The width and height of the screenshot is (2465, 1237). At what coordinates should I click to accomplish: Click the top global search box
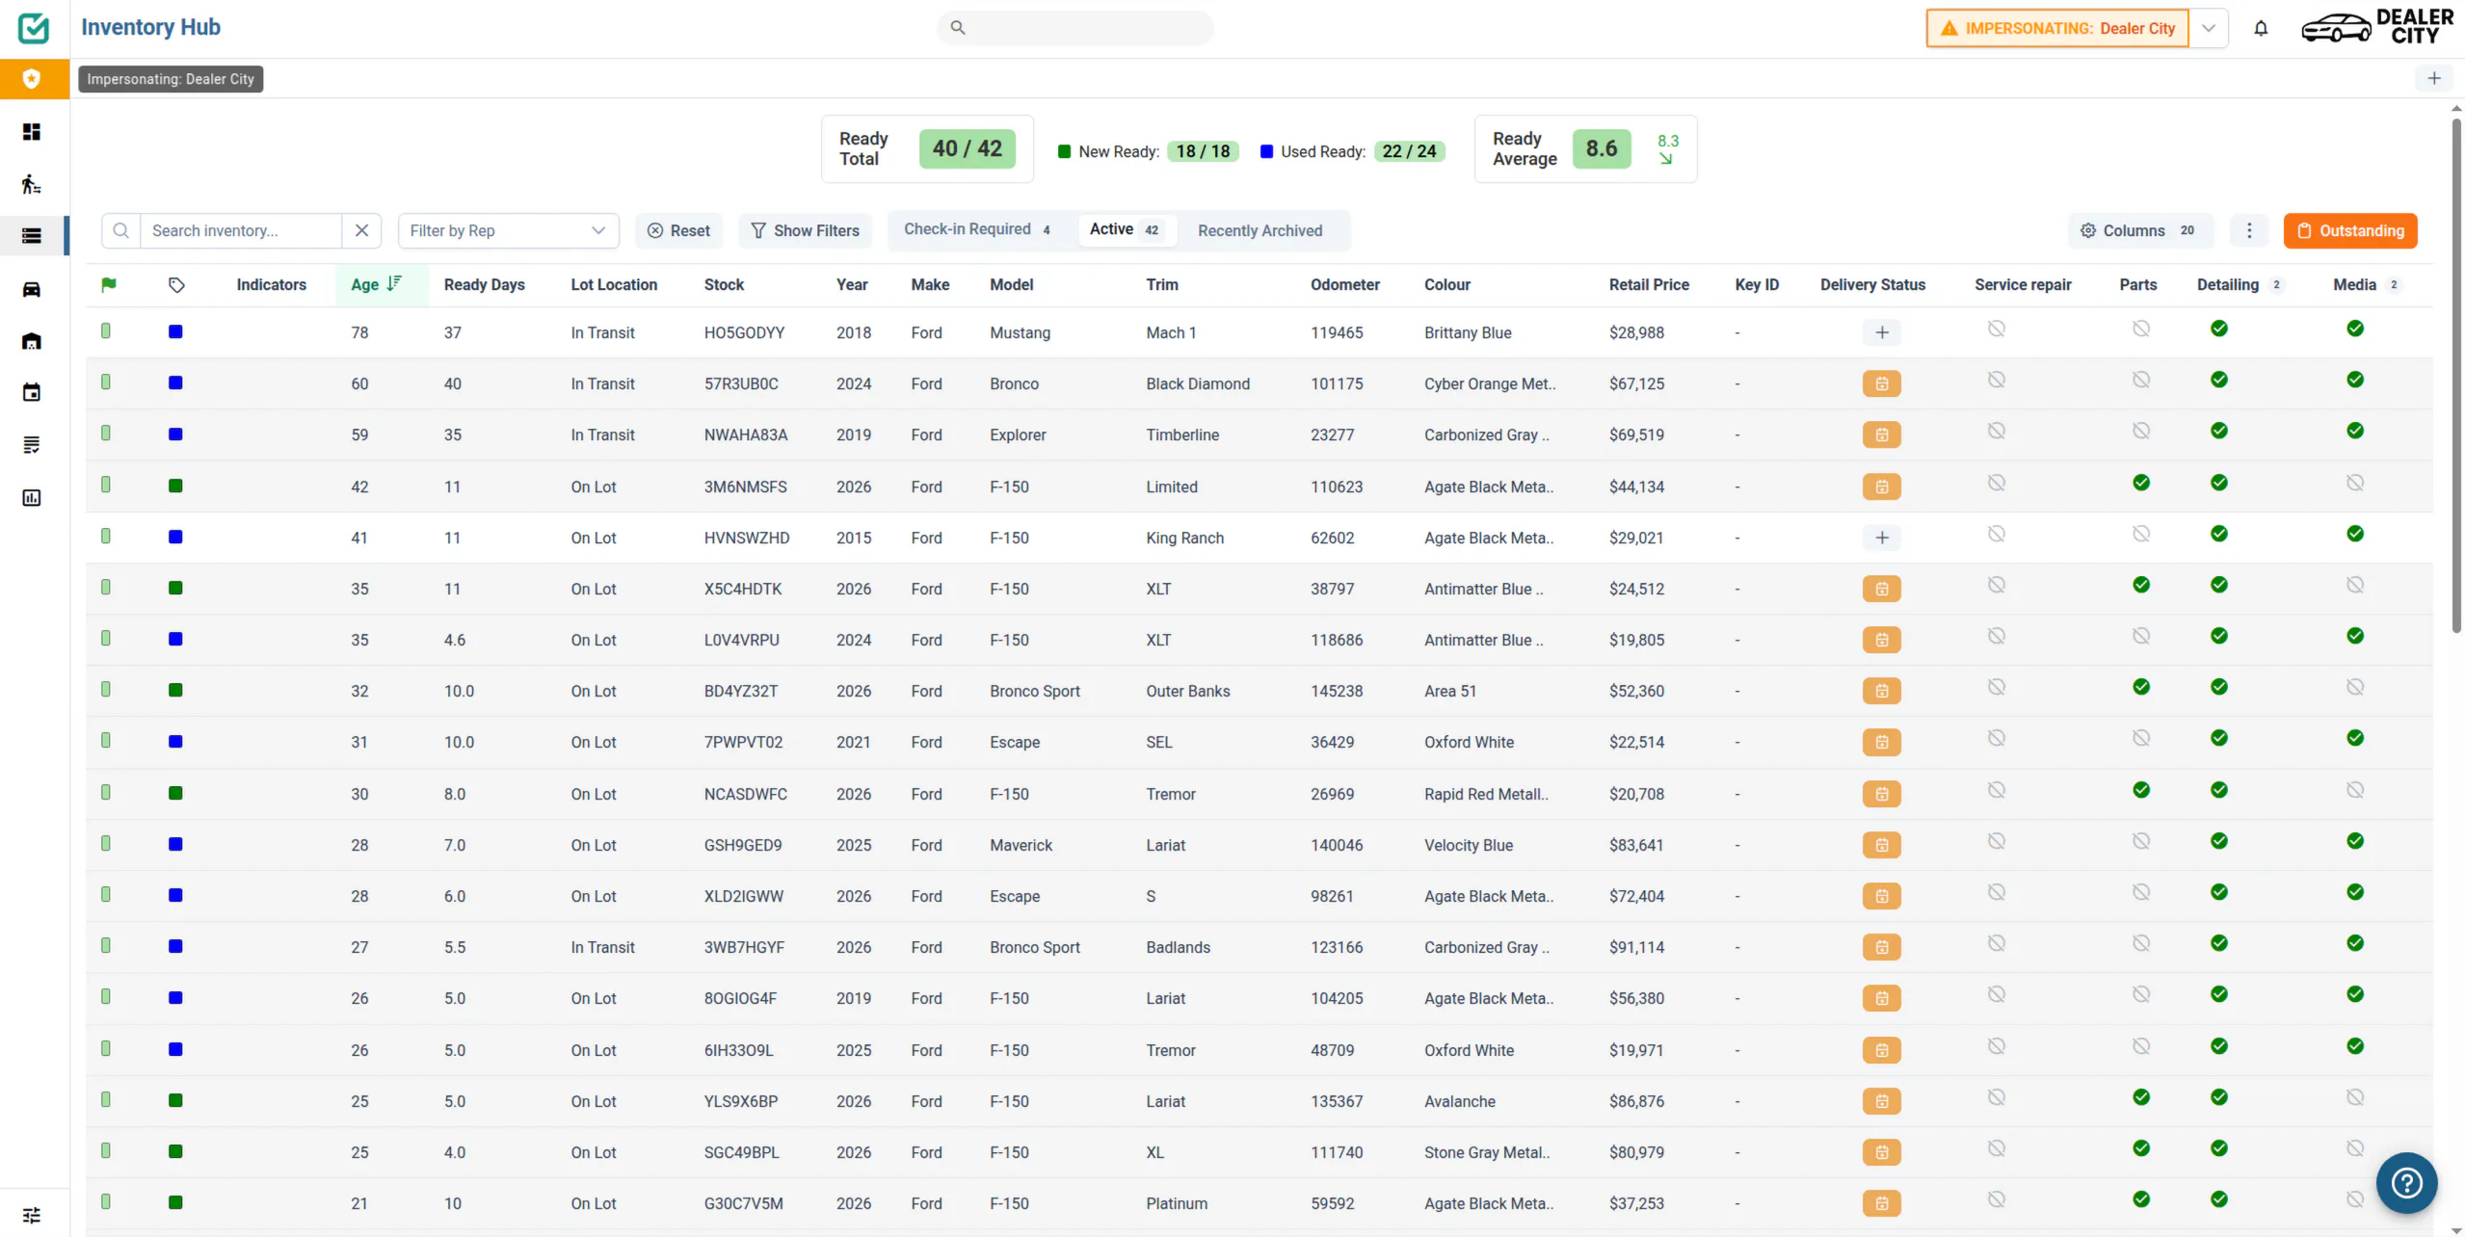point(1074,28)
